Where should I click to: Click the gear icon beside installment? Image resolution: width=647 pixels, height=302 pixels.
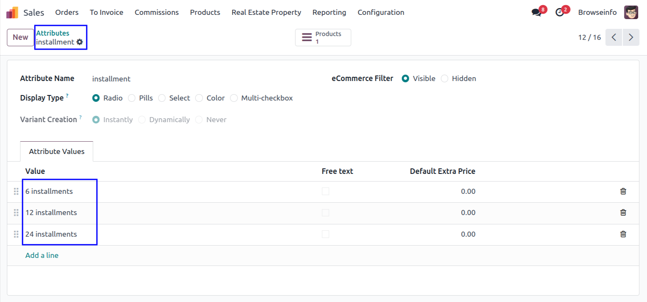79,42
